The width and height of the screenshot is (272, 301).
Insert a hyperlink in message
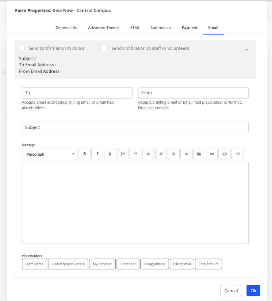(212, 154)
